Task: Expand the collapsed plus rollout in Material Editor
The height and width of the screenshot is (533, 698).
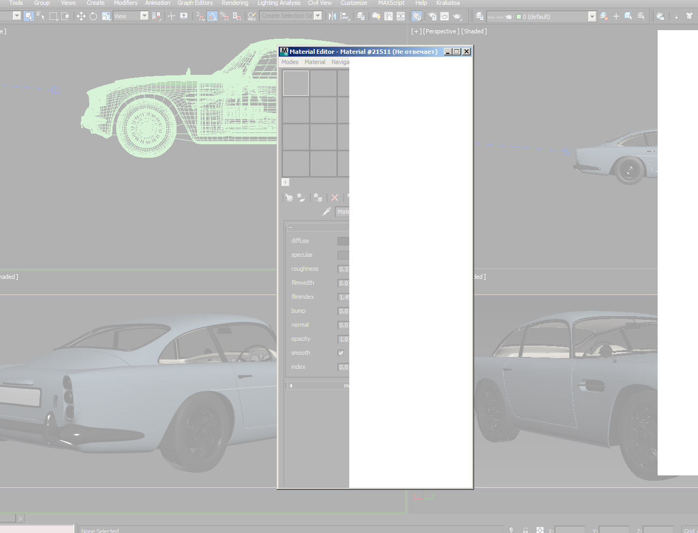Action: (x=291, y=385)
